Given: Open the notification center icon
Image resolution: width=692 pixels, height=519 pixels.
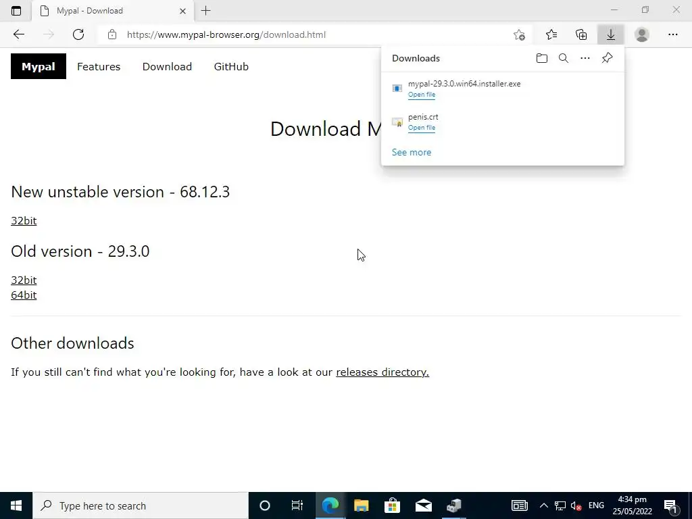Looking at the screenshot, I should click(670, 505).
